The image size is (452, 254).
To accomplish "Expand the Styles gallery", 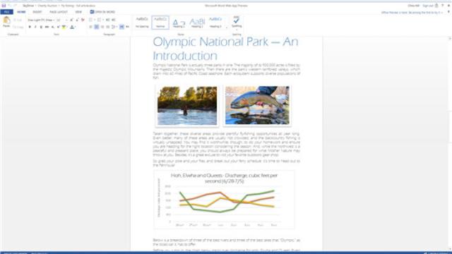I will tap(227, 27).
